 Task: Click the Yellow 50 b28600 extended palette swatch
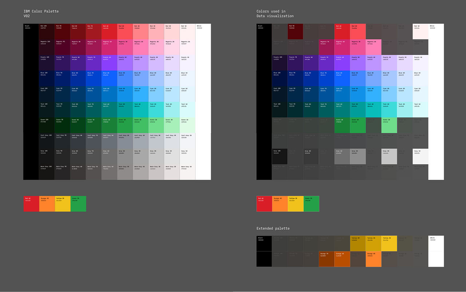(358, 243)
